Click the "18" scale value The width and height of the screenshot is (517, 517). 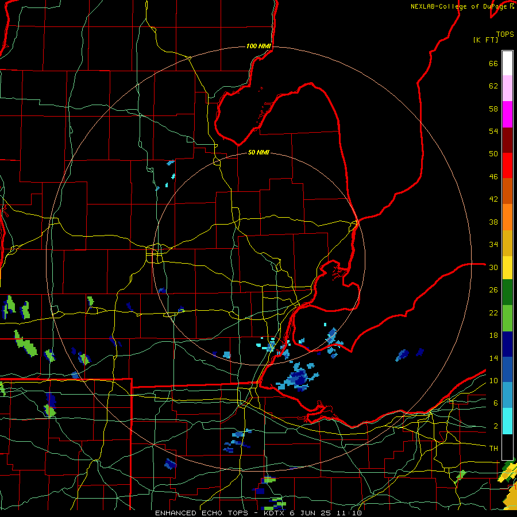click(x=493, y=335)
